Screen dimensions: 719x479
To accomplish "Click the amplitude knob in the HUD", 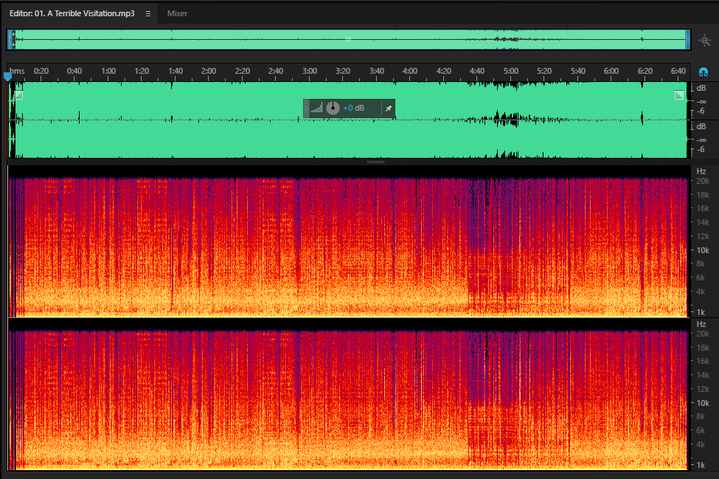I will tap(333, 108).
